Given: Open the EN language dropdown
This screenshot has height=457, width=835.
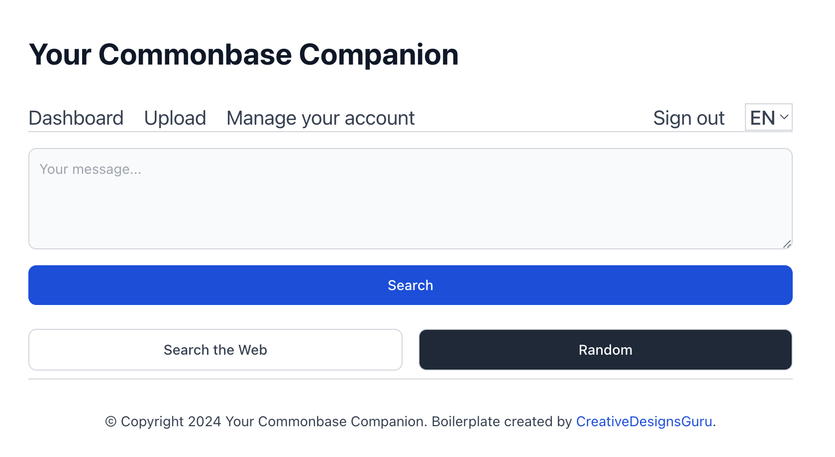Looking at the screenshot, I should (768, 117).
